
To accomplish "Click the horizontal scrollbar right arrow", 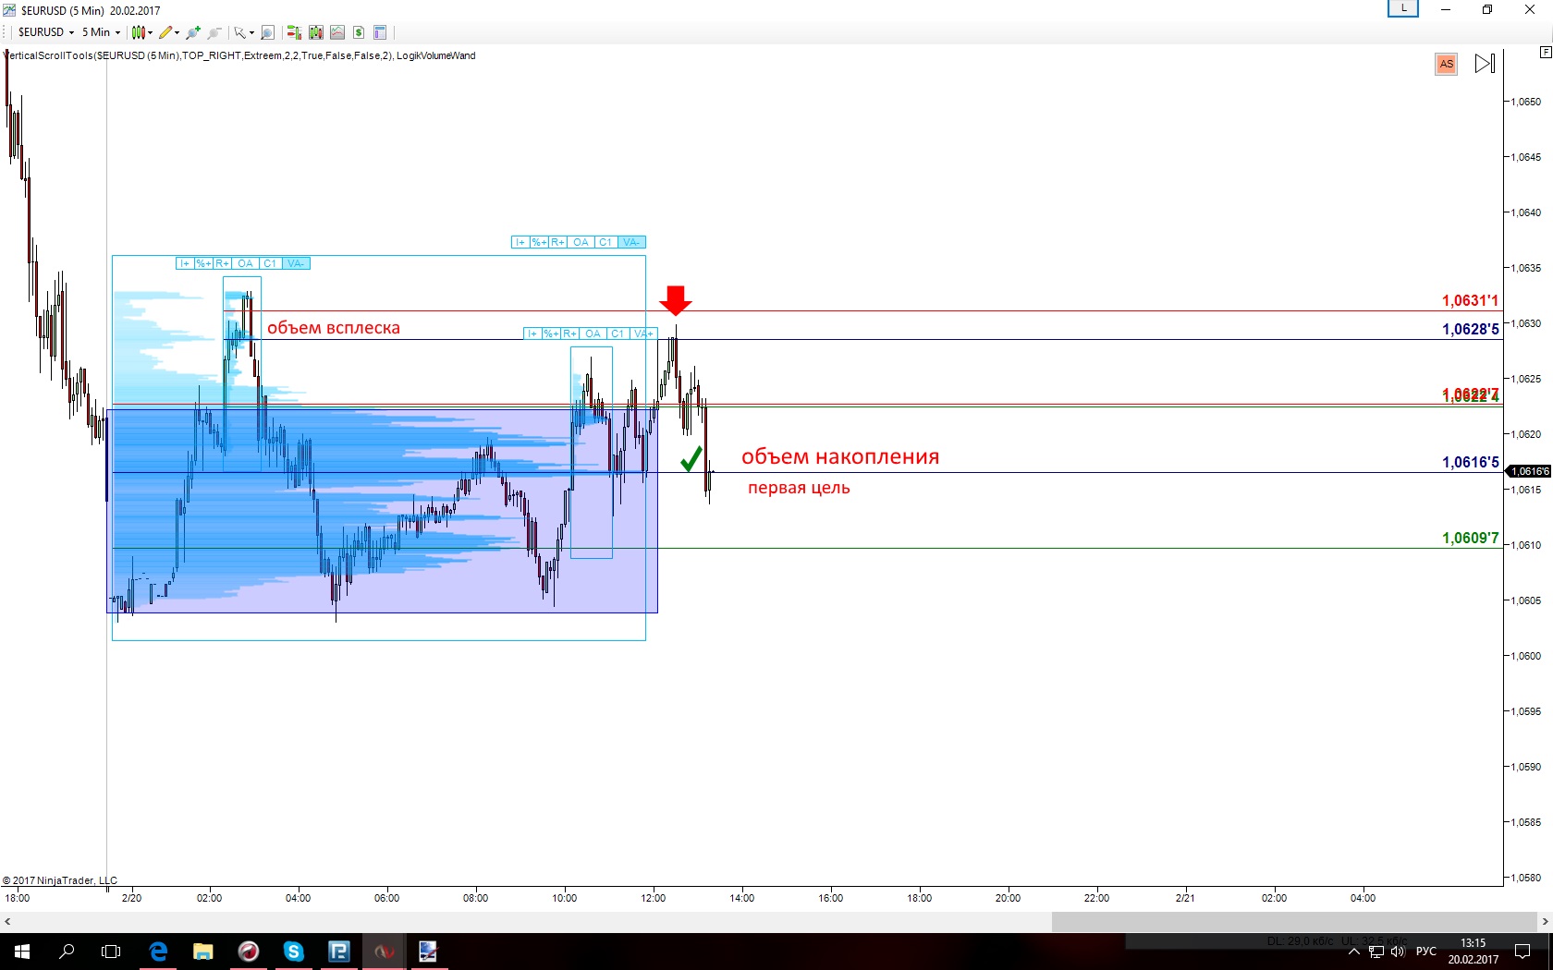I will pyautogui.click(x=1545, y=922).
